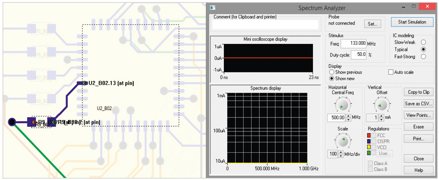The width and height of the screenshot is (439, 180).
Task: Click the Erase button
Action: tap(419, 127)
